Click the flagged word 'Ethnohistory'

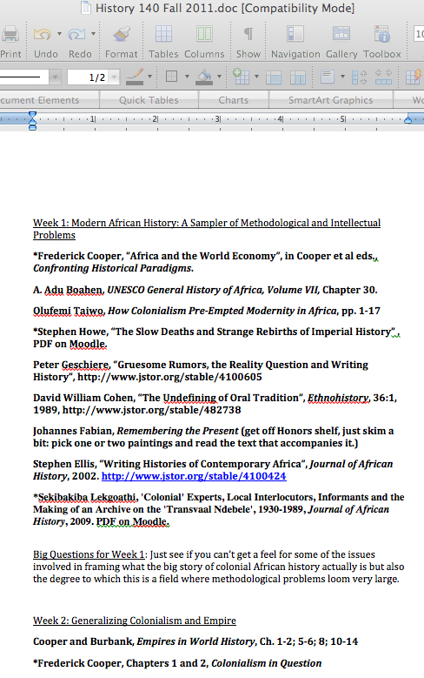339,398
